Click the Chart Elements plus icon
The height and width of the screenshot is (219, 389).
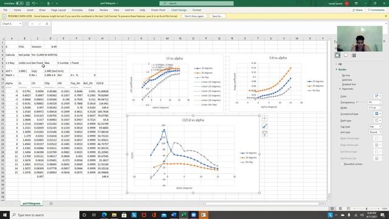click(265, 118)
